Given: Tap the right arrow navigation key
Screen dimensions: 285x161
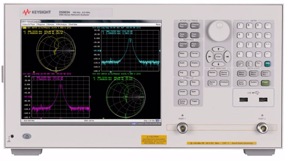Looking at the screenshot, I should tap(227, 56).
